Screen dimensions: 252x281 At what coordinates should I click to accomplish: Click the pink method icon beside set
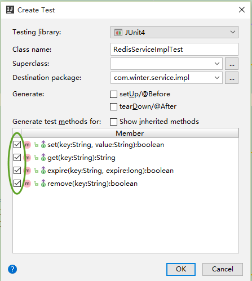pos(28,145)
